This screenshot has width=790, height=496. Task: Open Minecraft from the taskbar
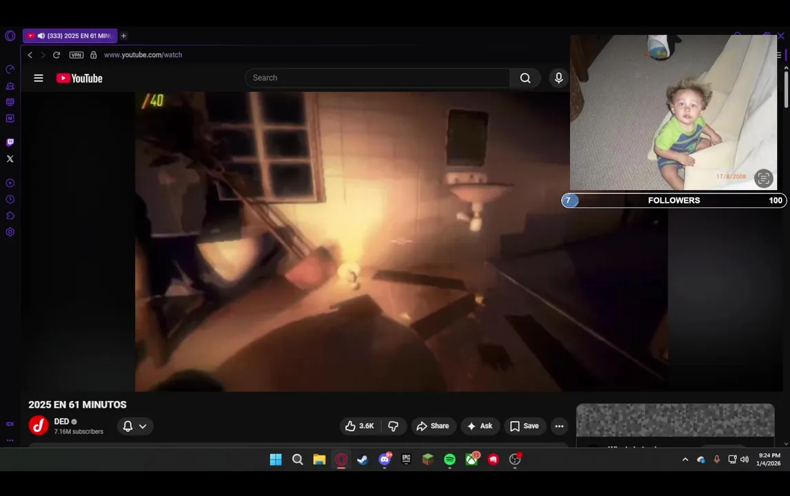pyautogui.click(x=428, y=459)
